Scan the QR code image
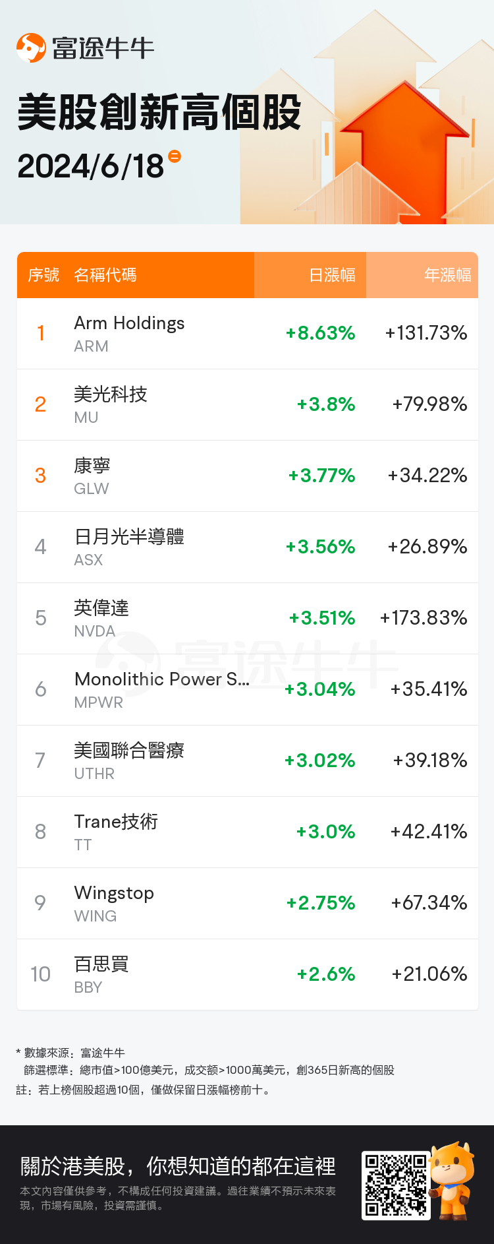 pyautogui.click(x=396, y=1185)
